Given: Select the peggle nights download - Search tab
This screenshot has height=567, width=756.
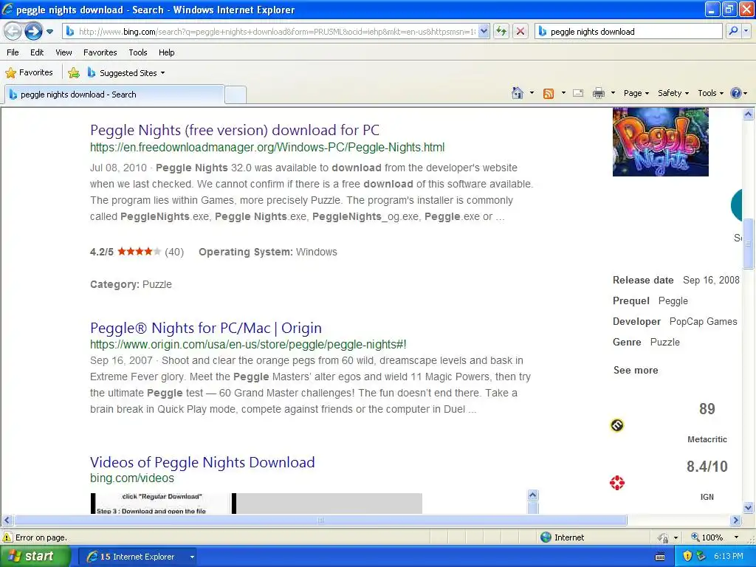Looking at the screenshot, I should pyautogui.click(x=114, y=94).
